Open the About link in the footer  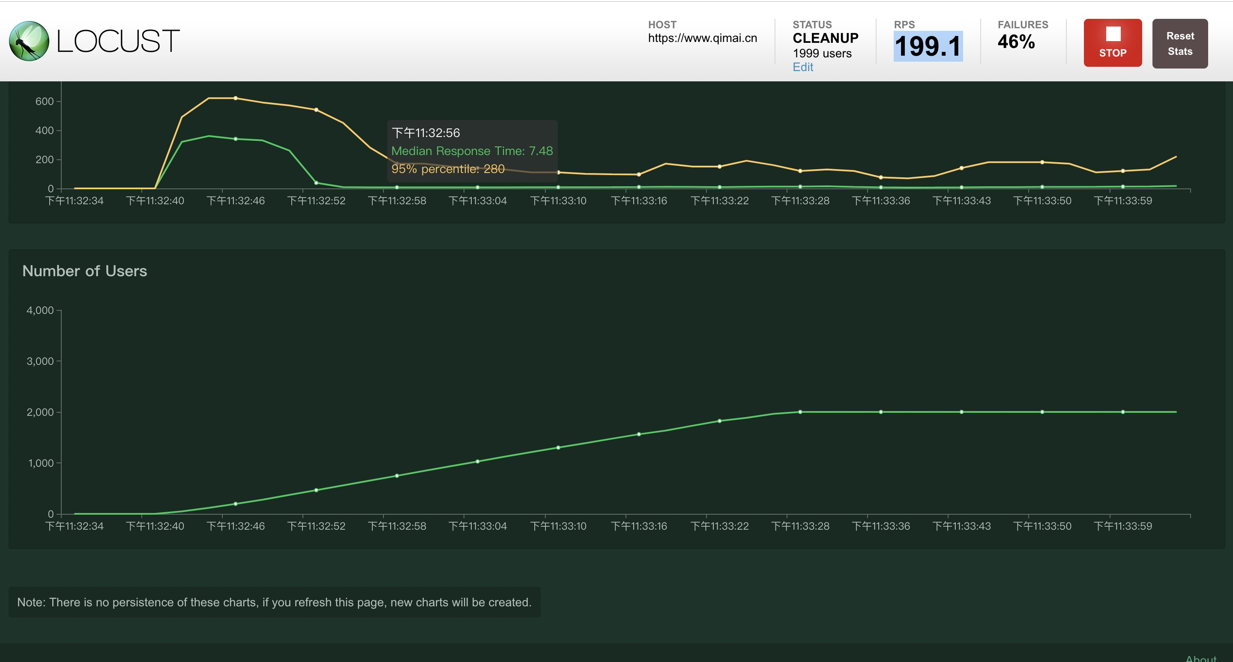1200,658
